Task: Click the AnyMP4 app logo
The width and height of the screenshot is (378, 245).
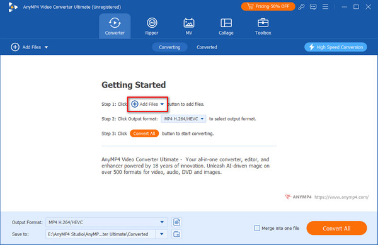Action: (13, 7)
